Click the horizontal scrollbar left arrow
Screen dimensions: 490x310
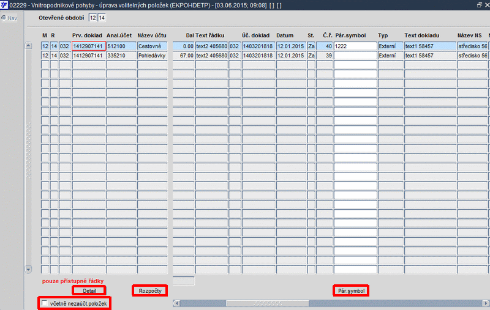click(x=176, y=303)
